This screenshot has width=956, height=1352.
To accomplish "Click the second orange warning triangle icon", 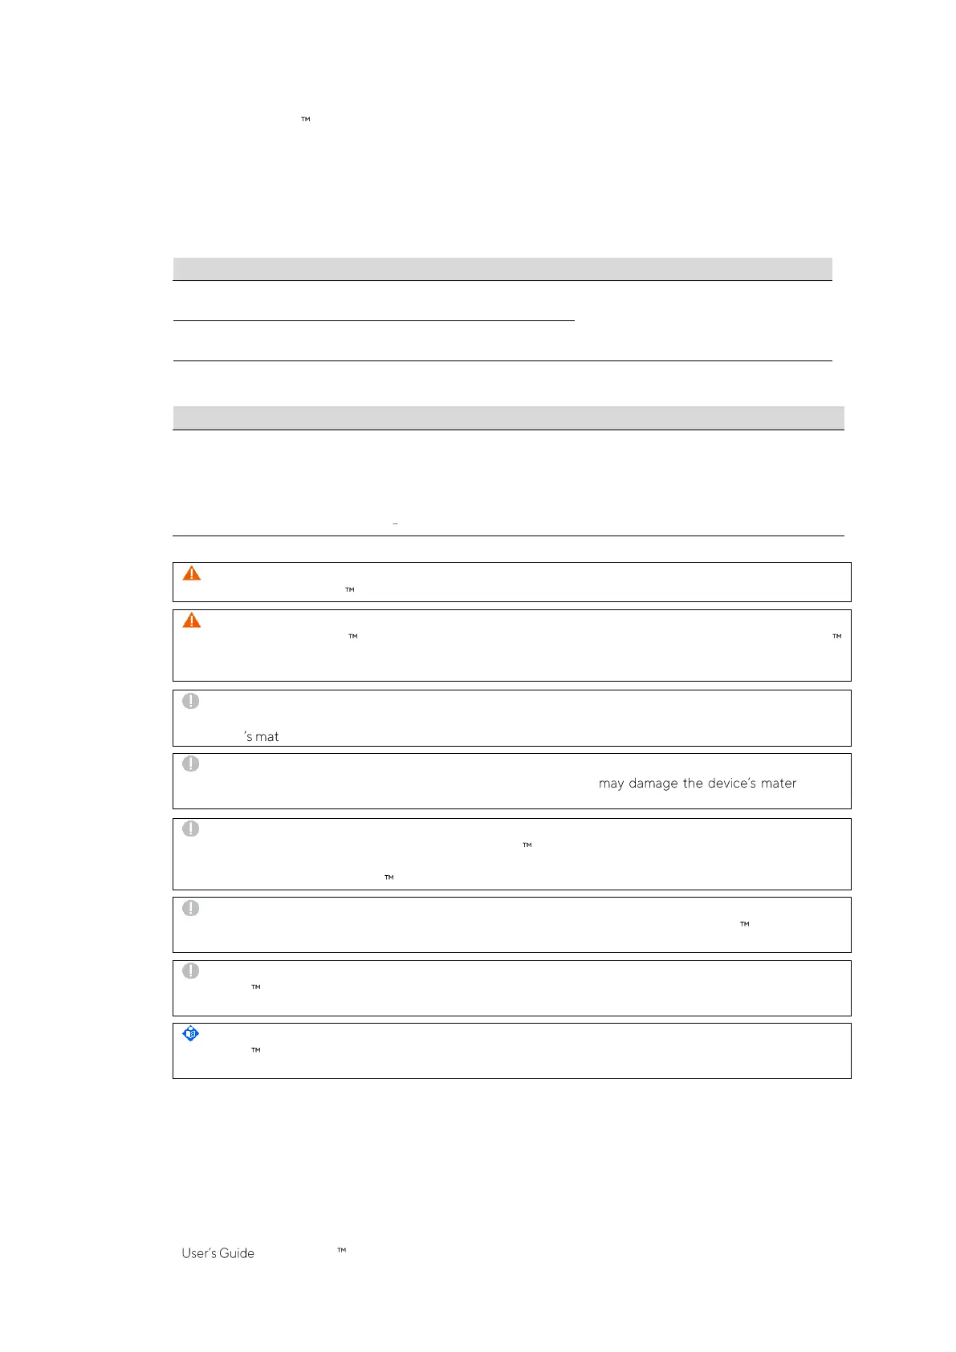I will 192,620.
